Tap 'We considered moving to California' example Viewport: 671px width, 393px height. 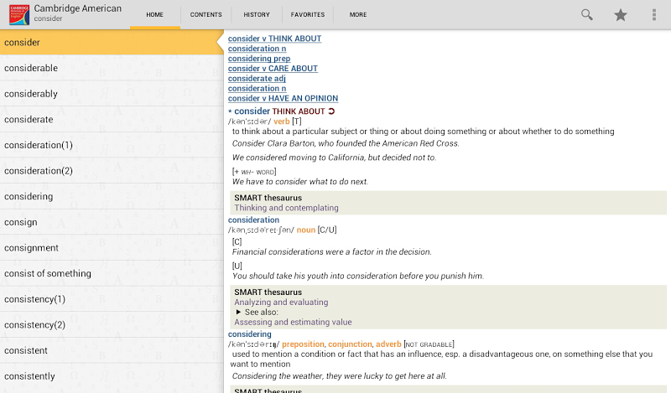pyautogui.click(x=334, y=158)
